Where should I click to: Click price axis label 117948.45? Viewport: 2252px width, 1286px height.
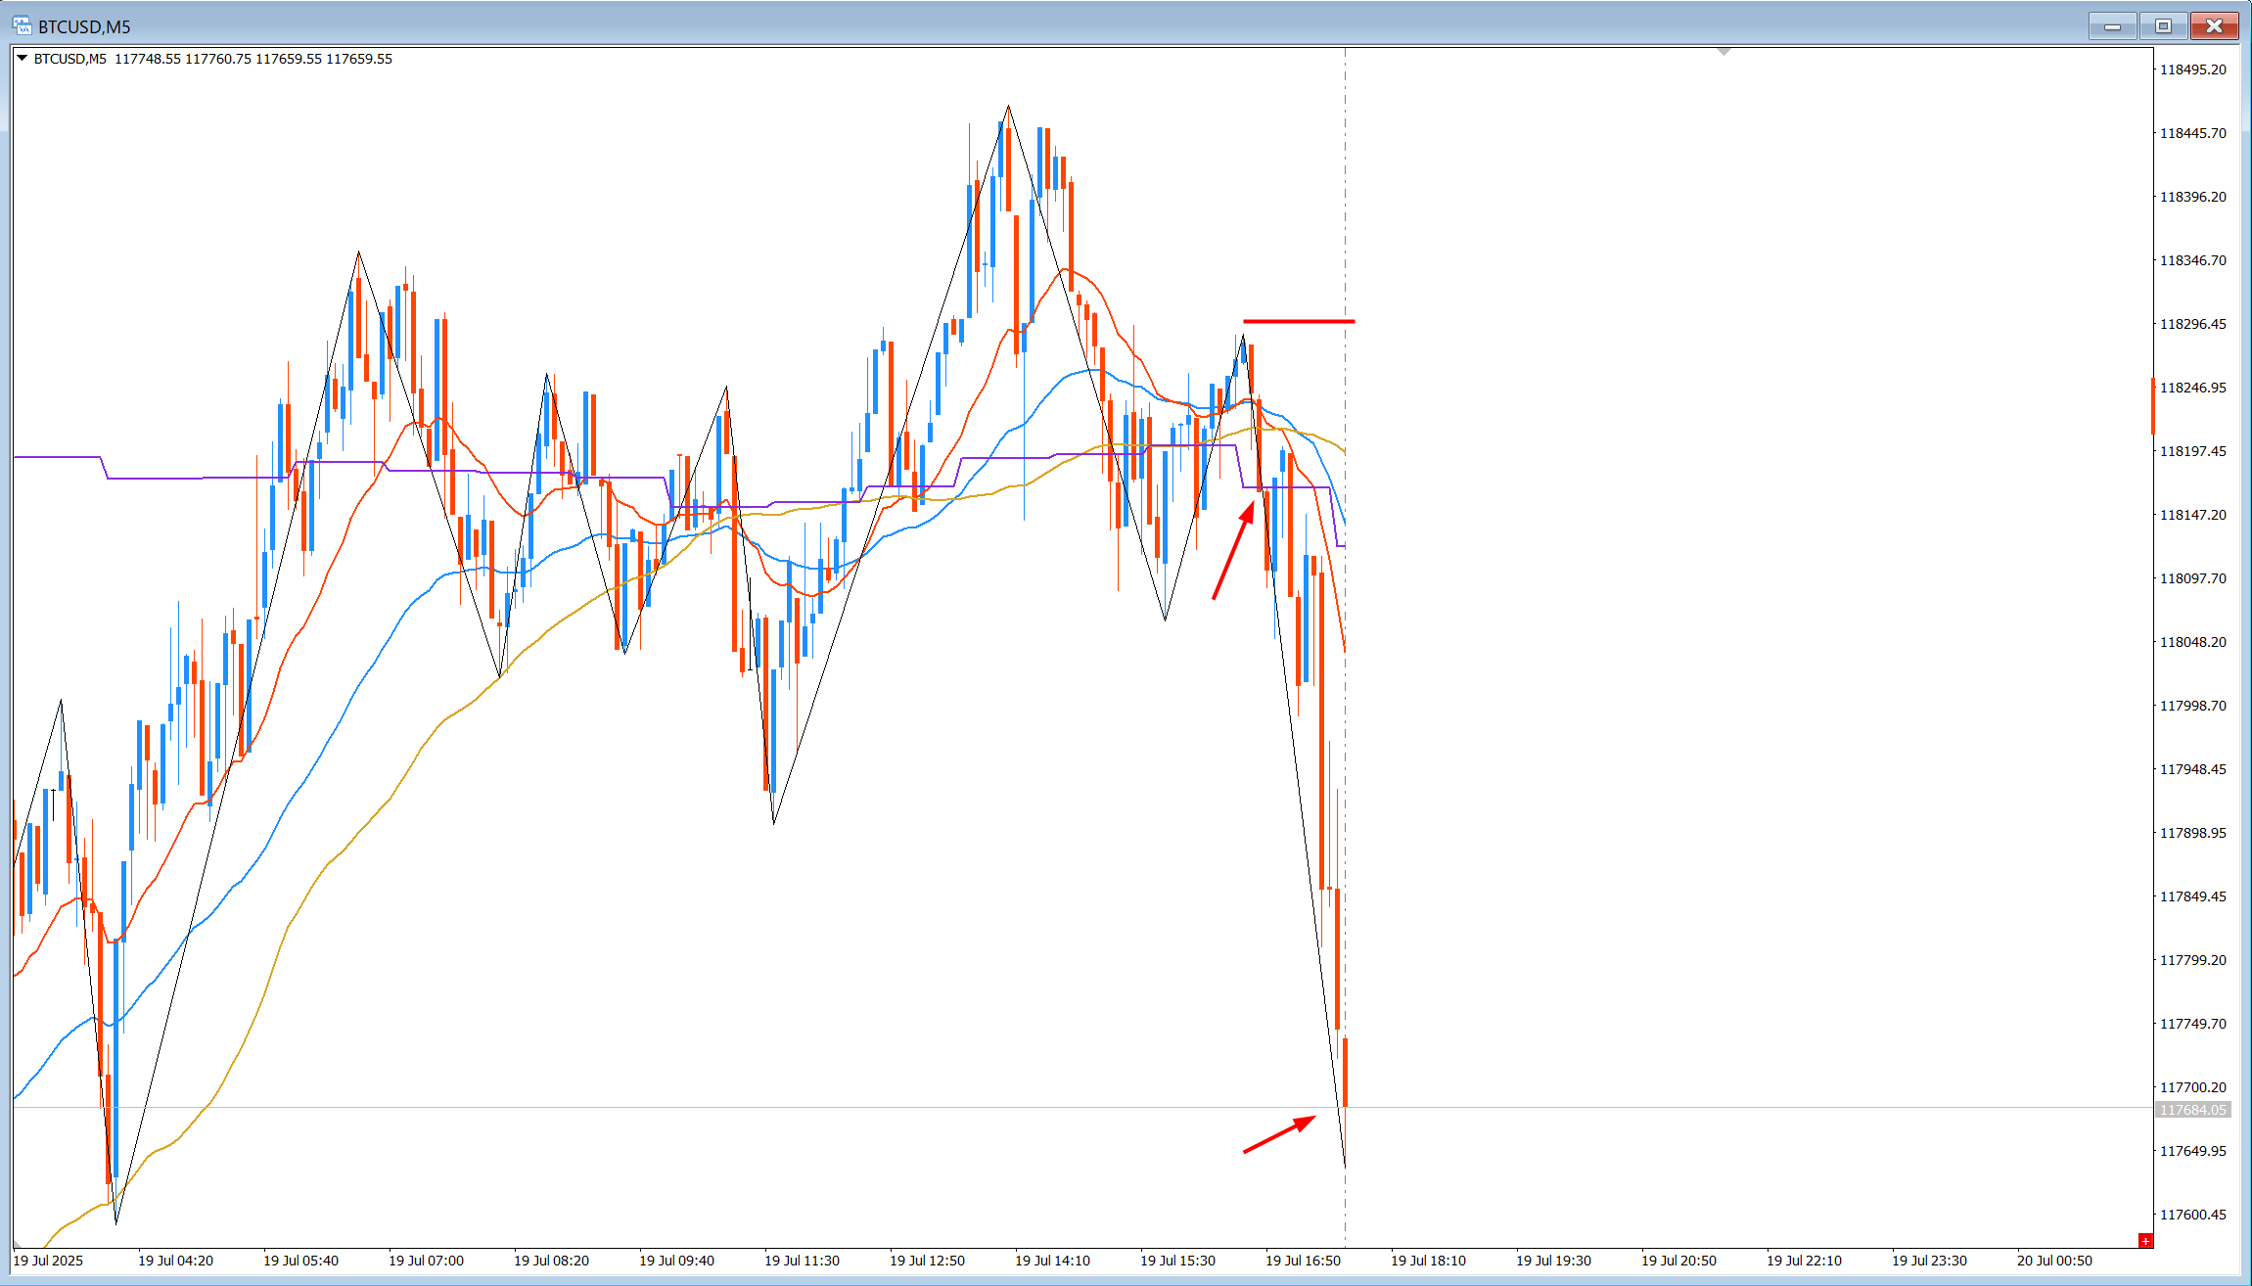pos(2193,769)
